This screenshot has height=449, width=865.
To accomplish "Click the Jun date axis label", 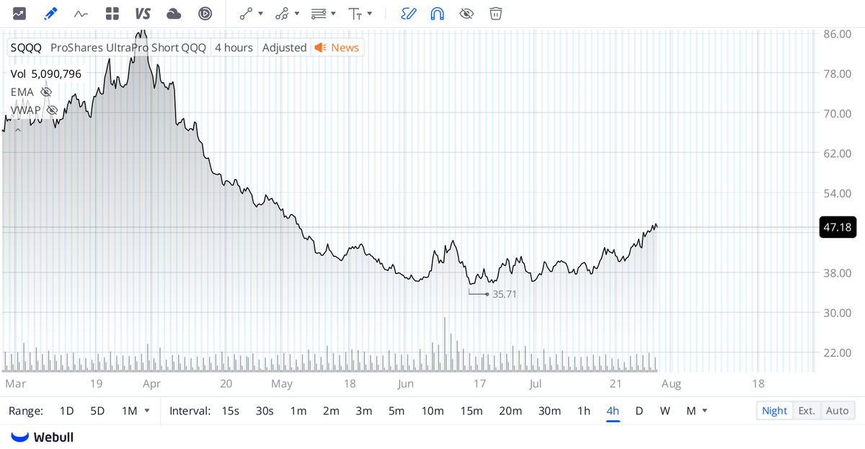I will coord(406,383).
